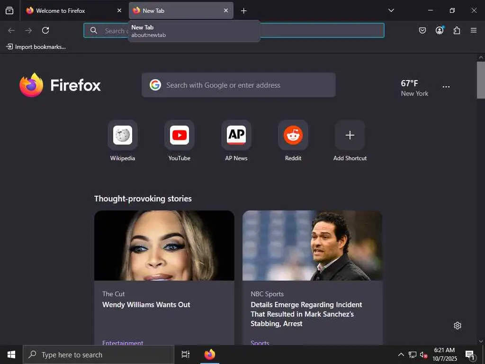This screenshot has width=485, height=364.
Task: Click the Google logo in search box
Action: point(155,85)
